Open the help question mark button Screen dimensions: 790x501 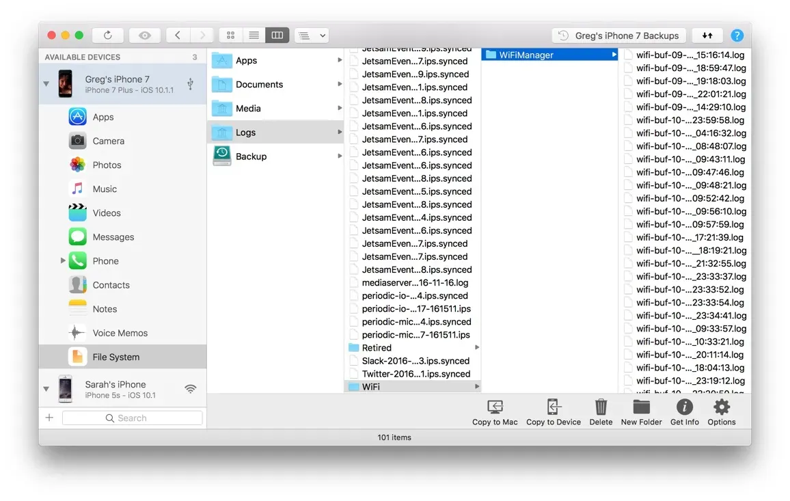[x=737, y=36]
